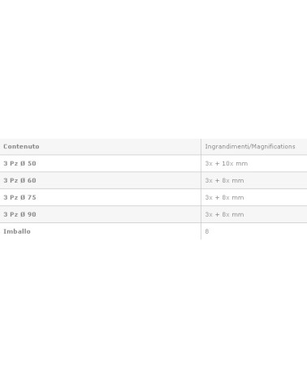This screenshot has width=307, height=383.
Task: Click the number 50 in first row
Action: point(32,163)
